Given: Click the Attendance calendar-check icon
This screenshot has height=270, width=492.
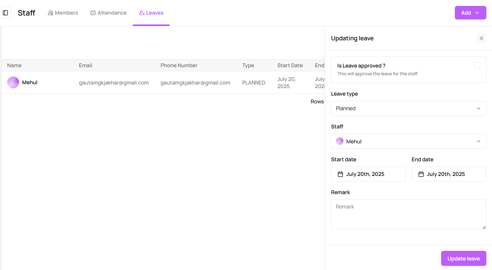Looking at the screenshot, I should click(x=93, y=13).
